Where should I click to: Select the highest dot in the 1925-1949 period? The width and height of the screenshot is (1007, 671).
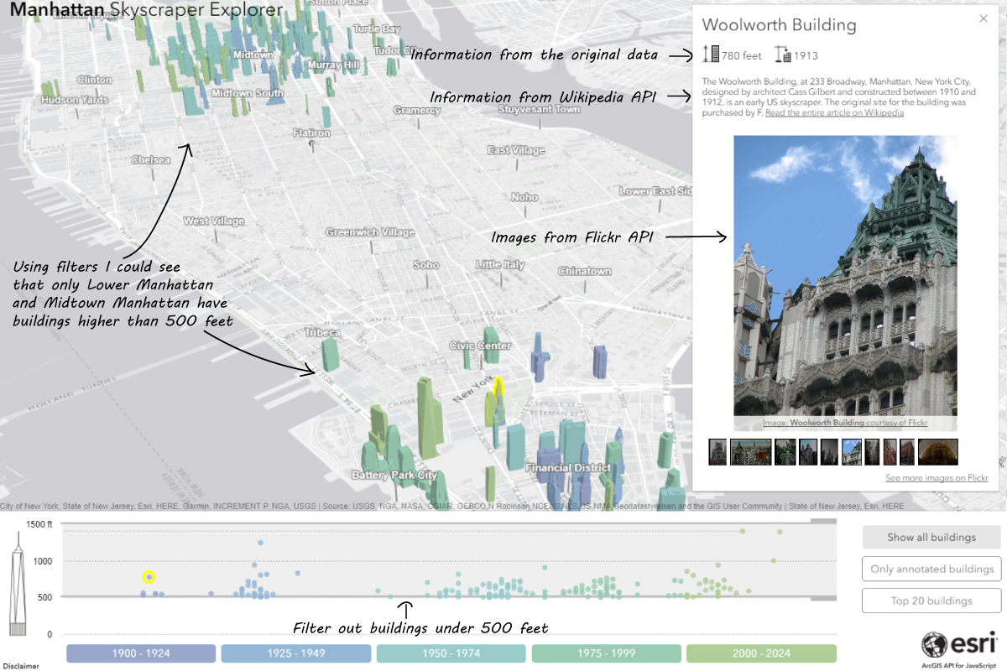pos(260,543)
